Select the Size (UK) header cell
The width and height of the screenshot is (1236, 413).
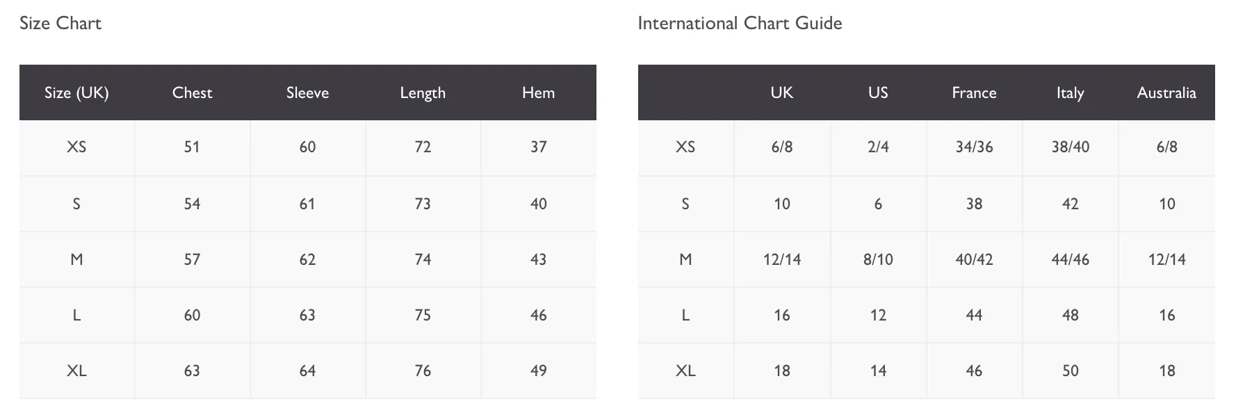pyautogui.click(x=76, y=92)
